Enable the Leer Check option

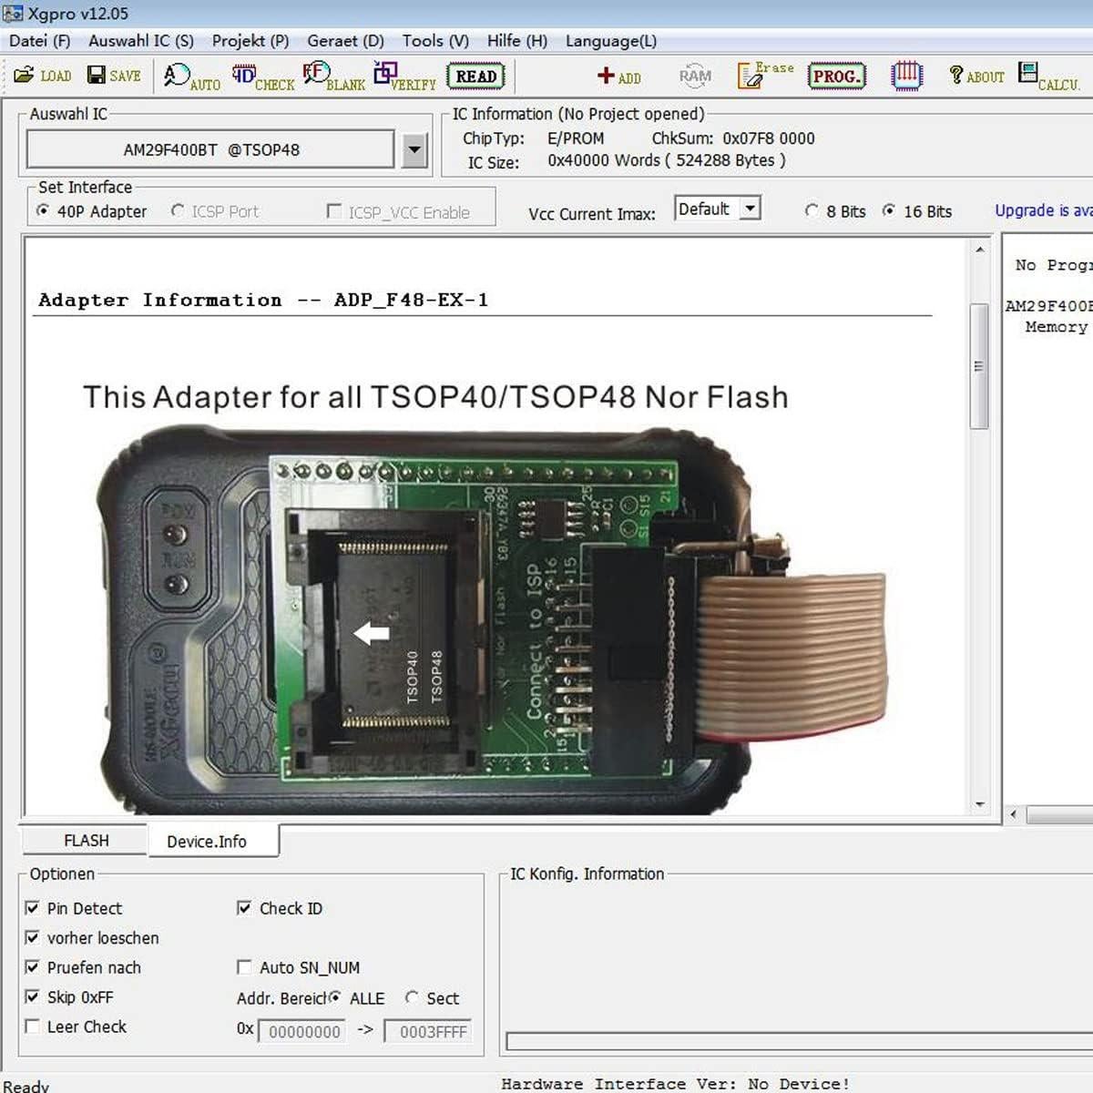pyautogui.click(x=33, y=1027)
